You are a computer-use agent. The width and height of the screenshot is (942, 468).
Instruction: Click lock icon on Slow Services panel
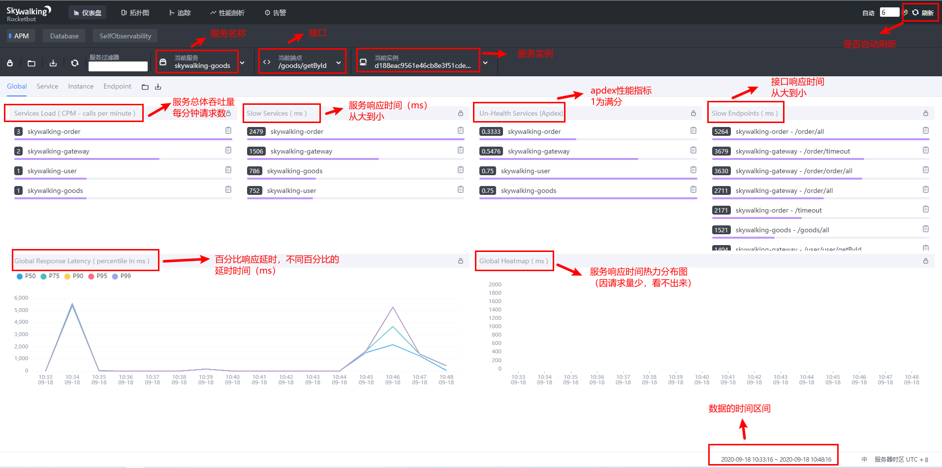coord(461,113)
